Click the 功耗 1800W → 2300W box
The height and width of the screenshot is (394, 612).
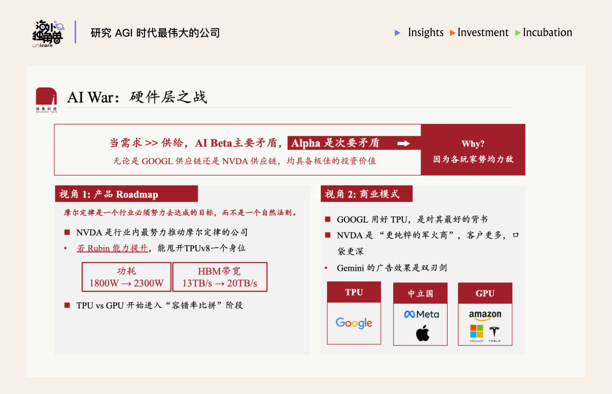(126, 277)
